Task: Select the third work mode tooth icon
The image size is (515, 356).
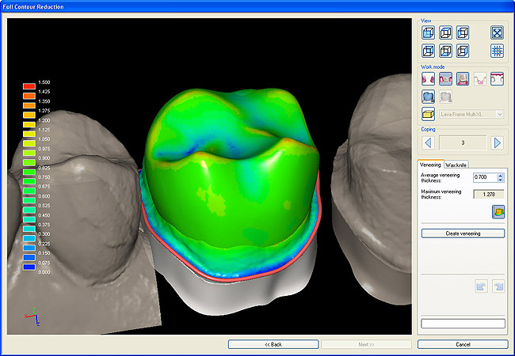Action: (463, 78)
